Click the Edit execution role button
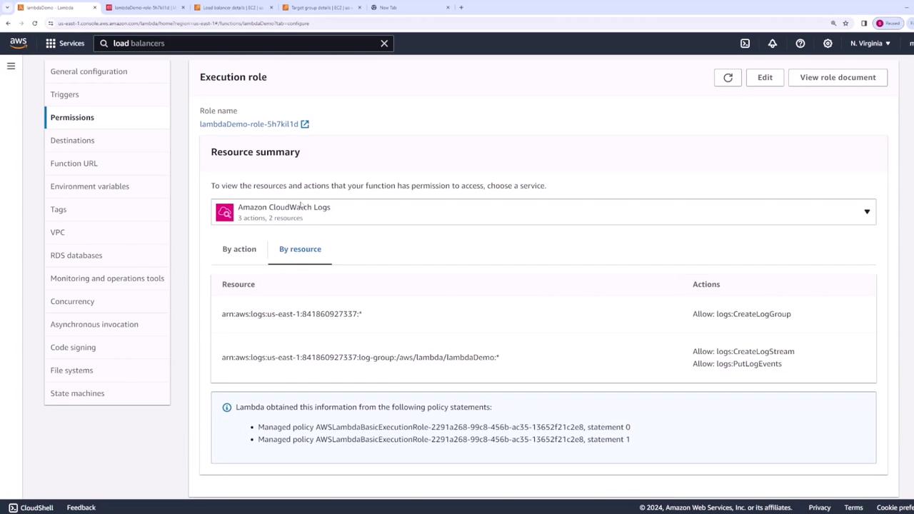The image size is (914, 514). (765, 78)
